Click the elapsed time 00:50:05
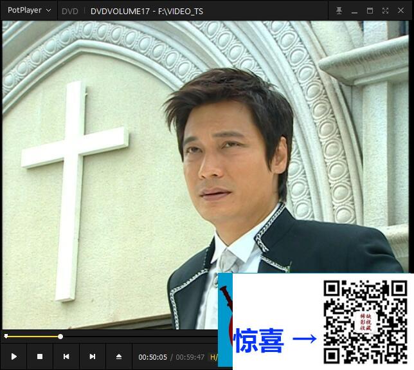The height and width of the screenshot is (370, 414). (153, 357)
